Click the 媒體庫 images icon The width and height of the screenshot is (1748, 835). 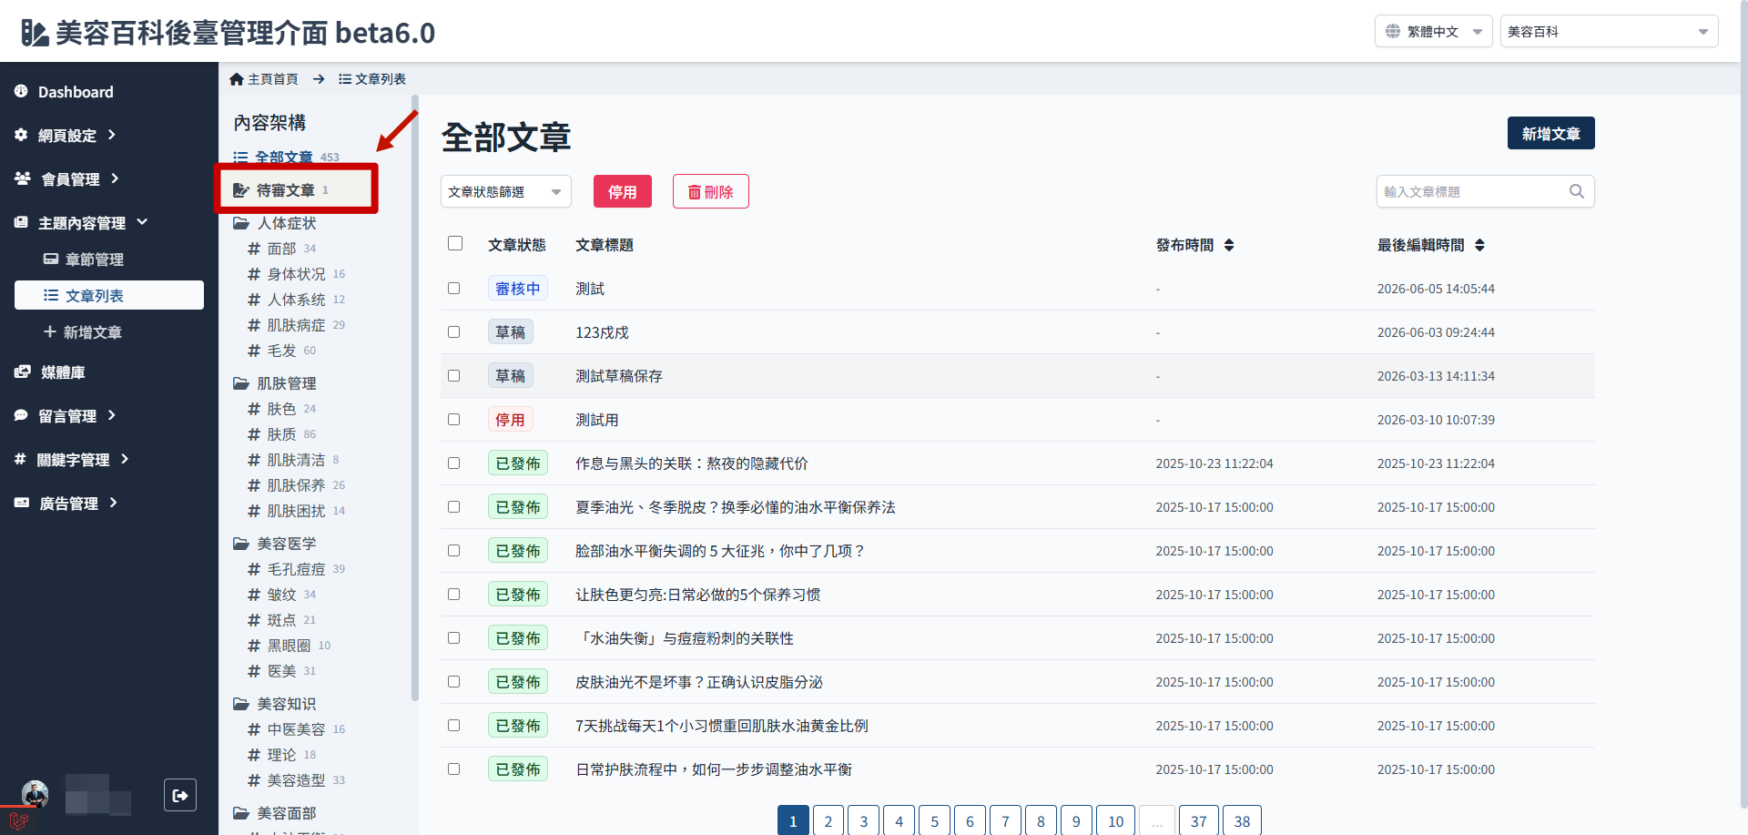point(23,372)
